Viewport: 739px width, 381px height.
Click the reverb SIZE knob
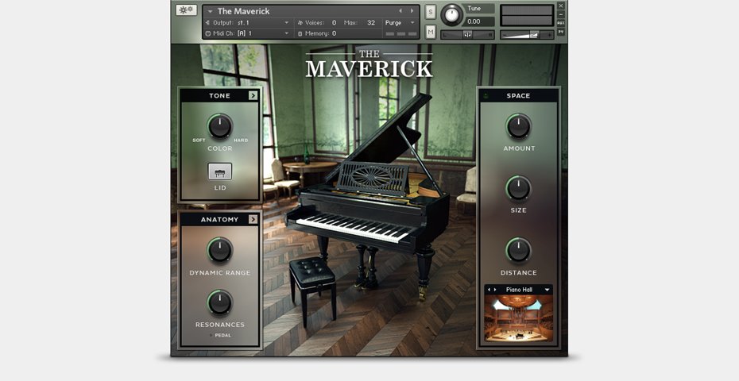point(518,188)
